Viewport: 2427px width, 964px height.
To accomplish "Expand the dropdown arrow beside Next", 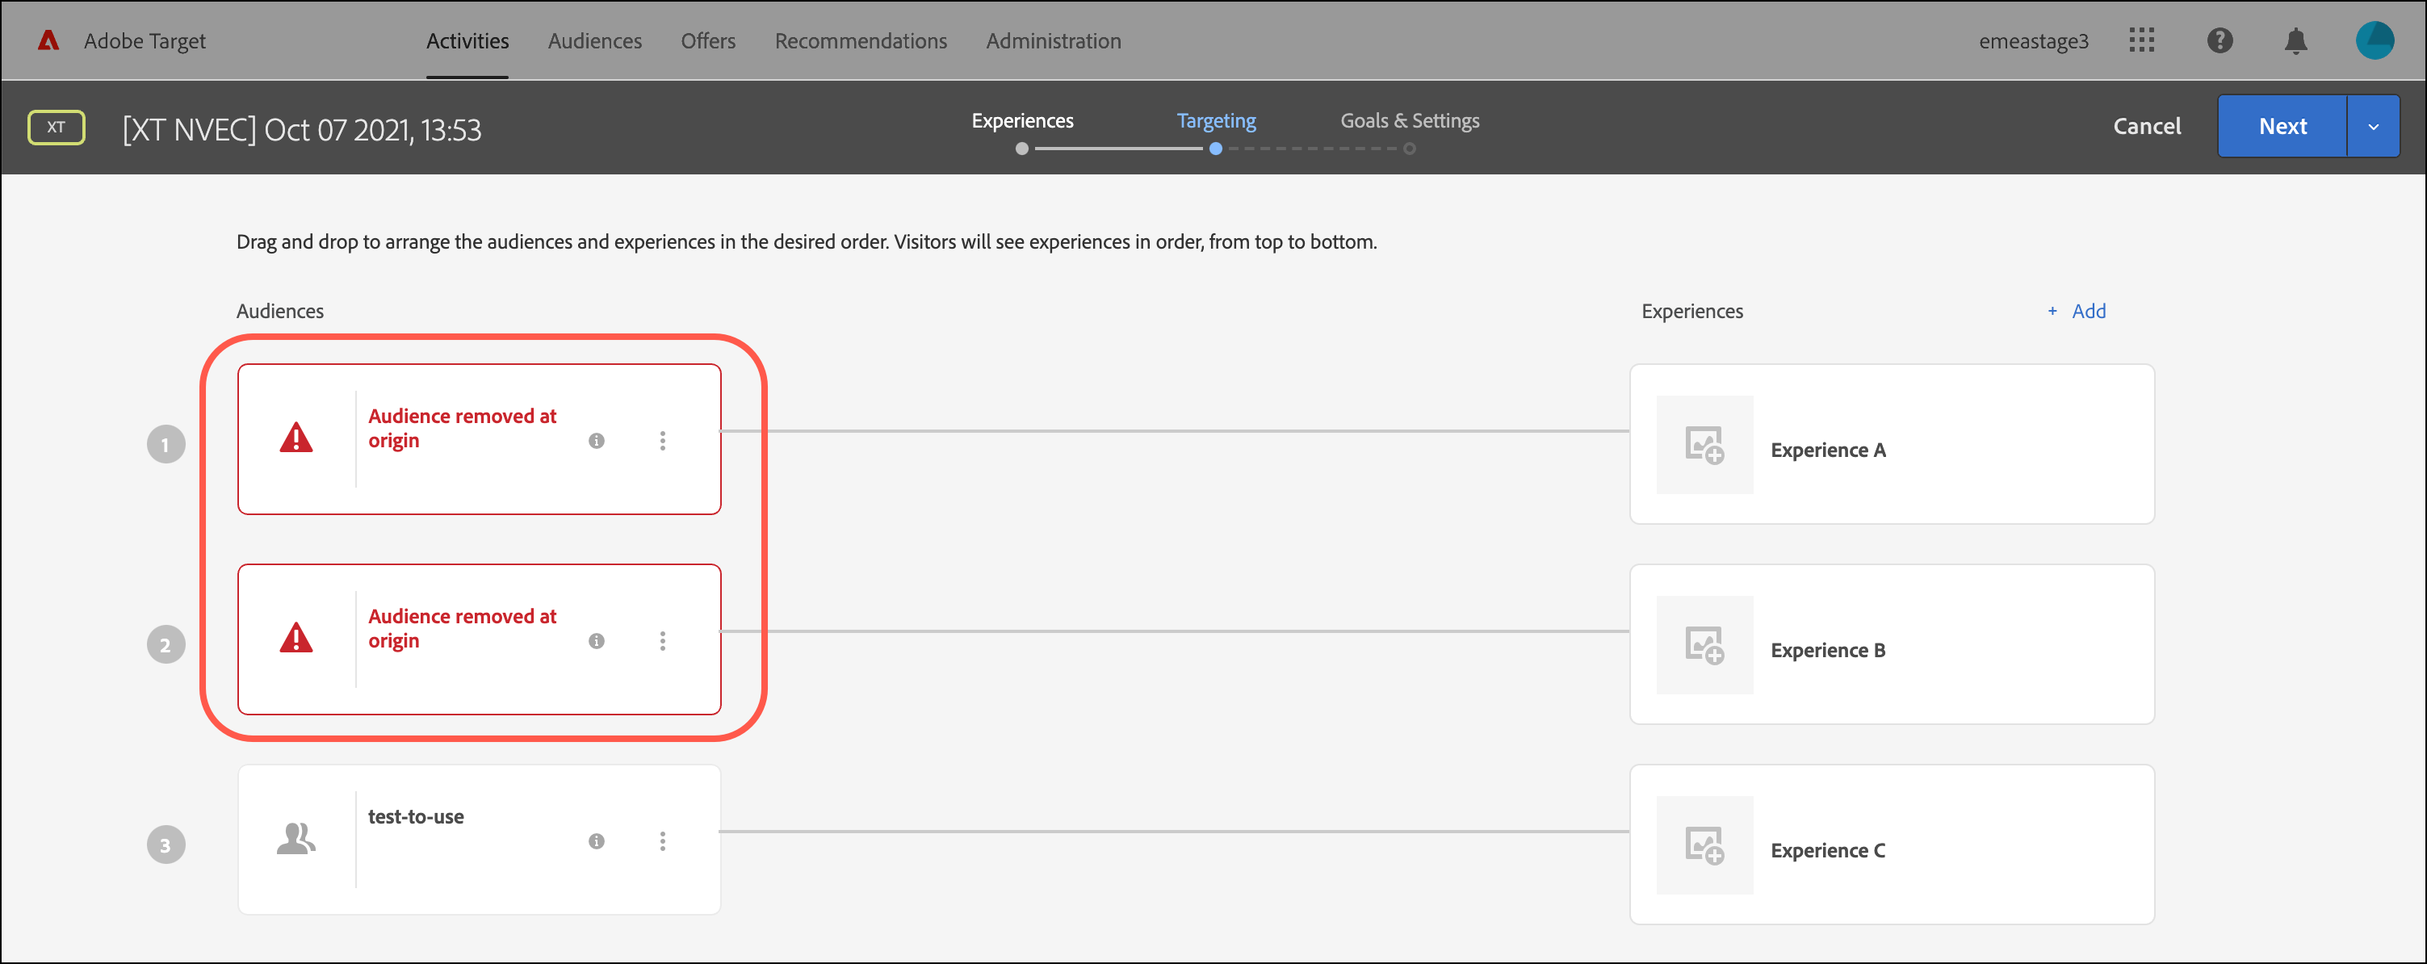I will click(x=2372, y=126).
